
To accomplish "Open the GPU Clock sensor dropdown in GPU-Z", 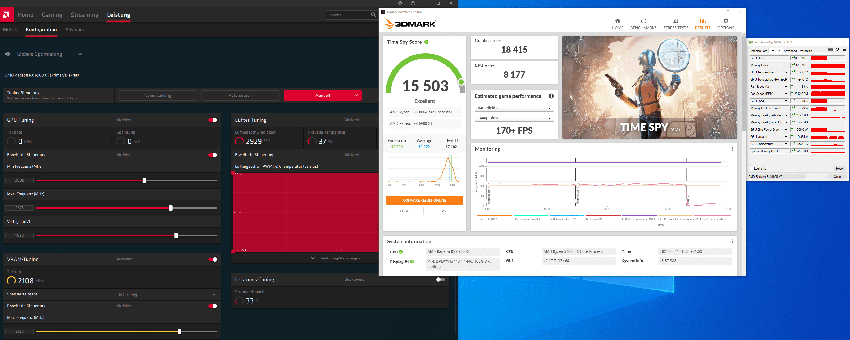I will (x=786, y=58).
